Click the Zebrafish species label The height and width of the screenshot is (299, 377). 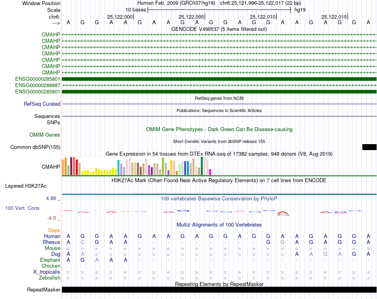(50, 278)
